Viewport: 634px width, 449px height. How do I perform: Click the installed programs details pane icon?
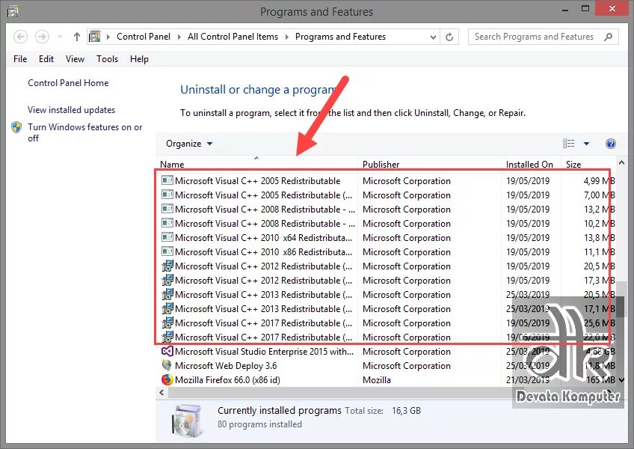coord(186,421)
